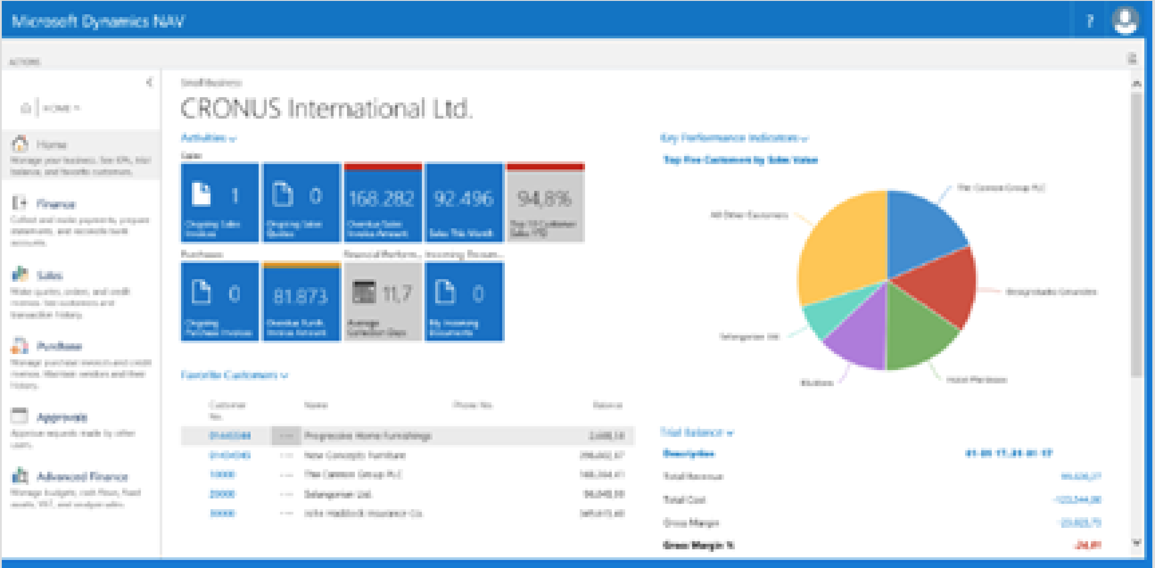The height and width of the screenshot is (568, 1155).
Task: Click the Purchases icon in navigation pane
Action: tap(20, 345)
